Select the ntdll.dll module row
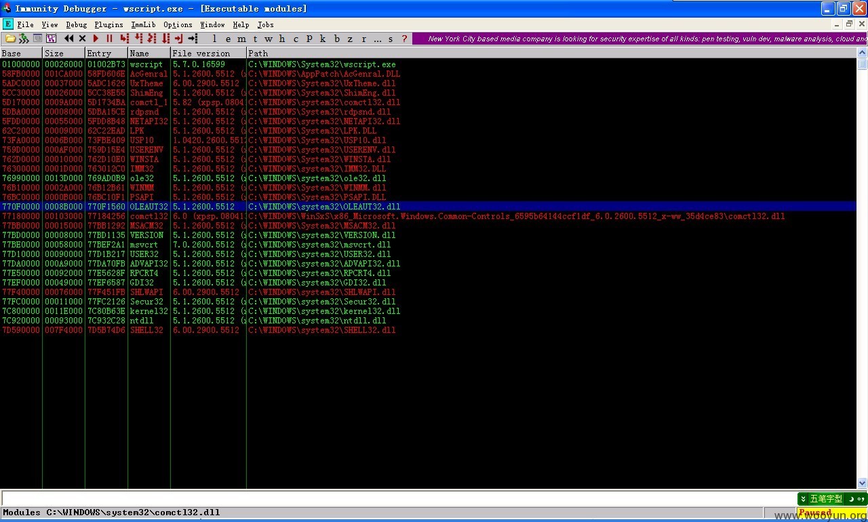This screenshot has height=522, width=868. tap(428, 321)
